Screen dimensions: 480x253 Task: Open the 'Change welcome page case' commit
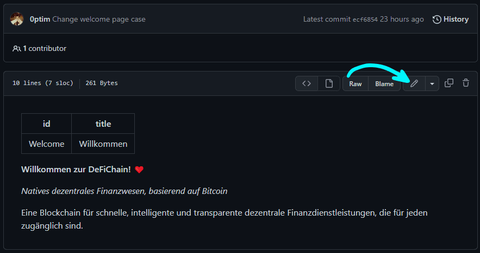tap(99, 19)
